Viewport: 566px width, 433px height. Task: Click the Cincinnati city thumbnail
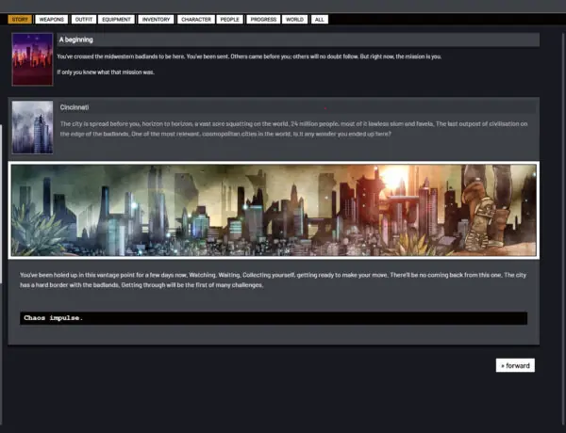point(32,127)
